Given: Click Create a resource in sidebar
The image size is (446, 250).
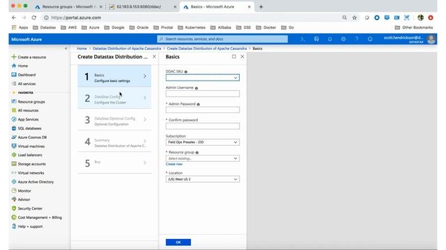Looking at the screenshot, I should pyautogui.click(x=29, y=57).
